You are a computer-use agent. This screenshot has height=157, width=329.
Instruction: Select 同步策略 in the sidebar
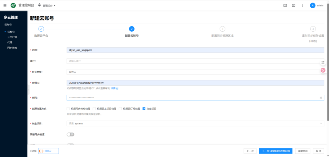pos(12,48)
